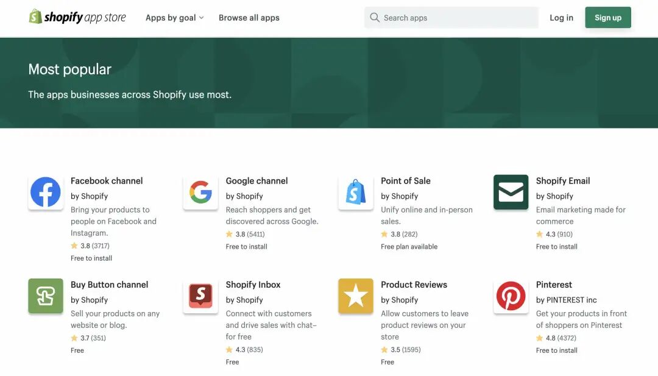Click the Sign up button
The image size is (658, 376).
point(607,18)
